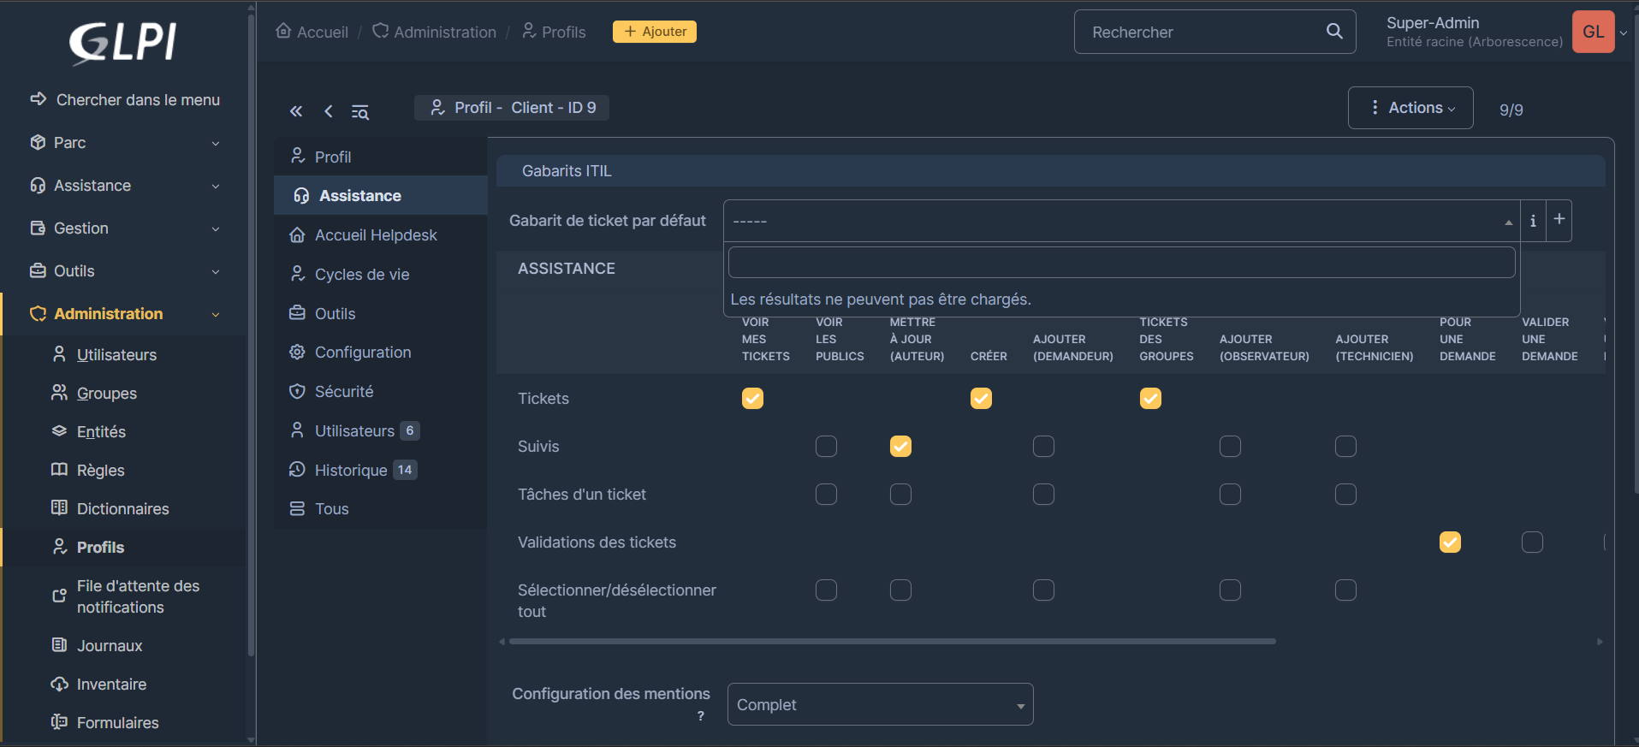Click the plus icon to add template

[1559, 220]
